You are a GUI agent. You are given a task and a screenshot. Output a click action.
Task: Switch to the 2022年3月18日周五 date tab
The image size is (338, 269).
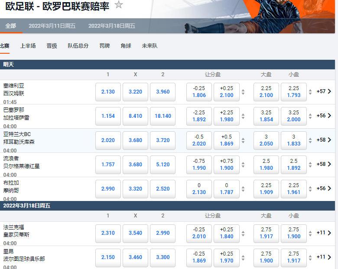(x=112, y=26)
